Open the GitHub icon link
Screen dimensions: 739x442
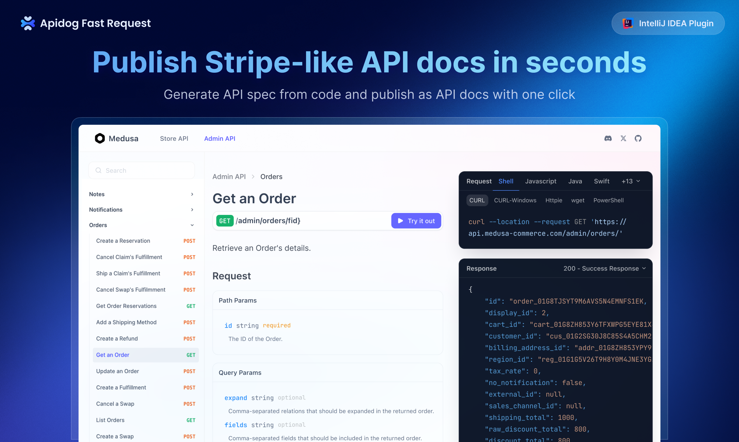pos(638,138)
